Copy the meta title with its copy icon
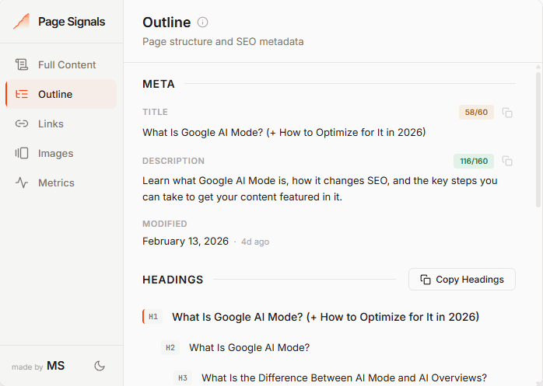 507,113
